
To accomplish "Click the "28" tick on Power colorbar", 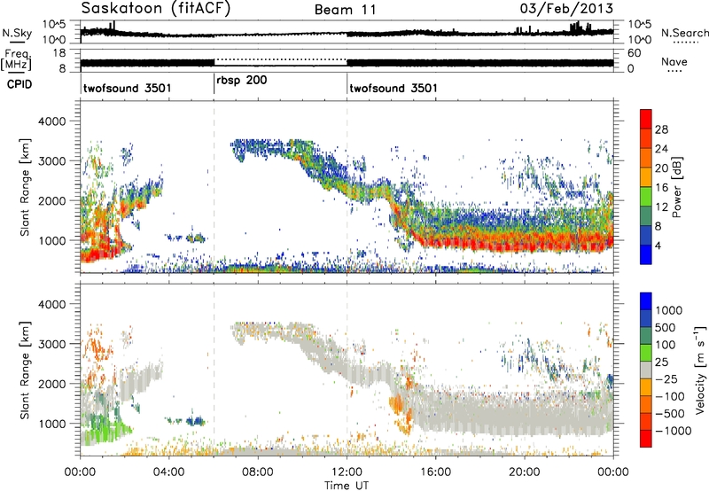I will tap(661, 129).
